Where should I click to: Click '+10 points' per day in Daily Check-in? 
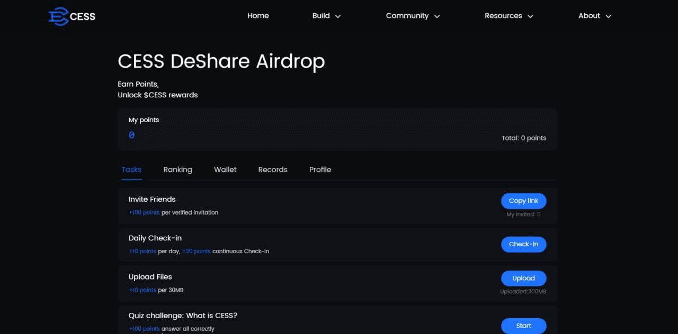[x=142, y=251]
